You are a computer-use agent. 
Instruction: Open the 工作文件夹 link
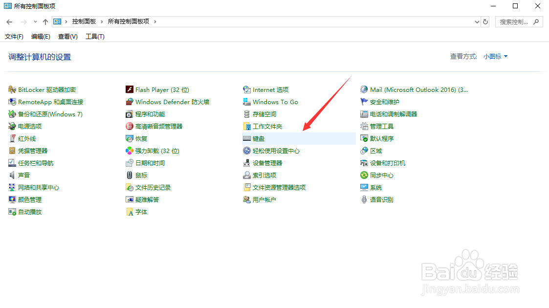267,126
